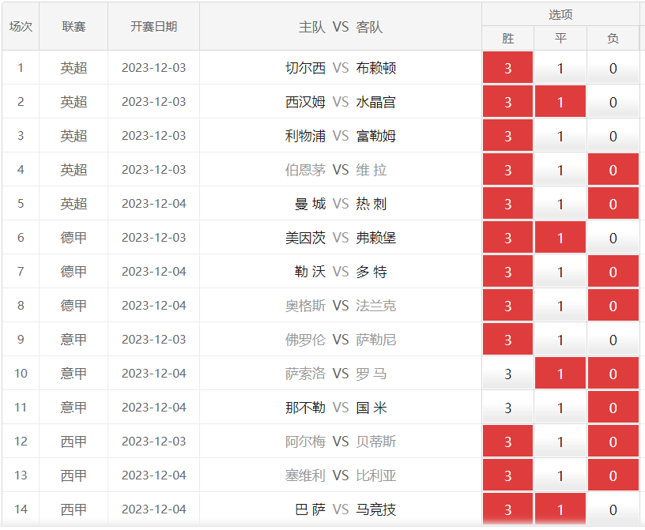Toggle win option 3 for 切尔西 VS 布赖顿
The height and width of the screenshot is (530, 645).
(x=507, y=67)
